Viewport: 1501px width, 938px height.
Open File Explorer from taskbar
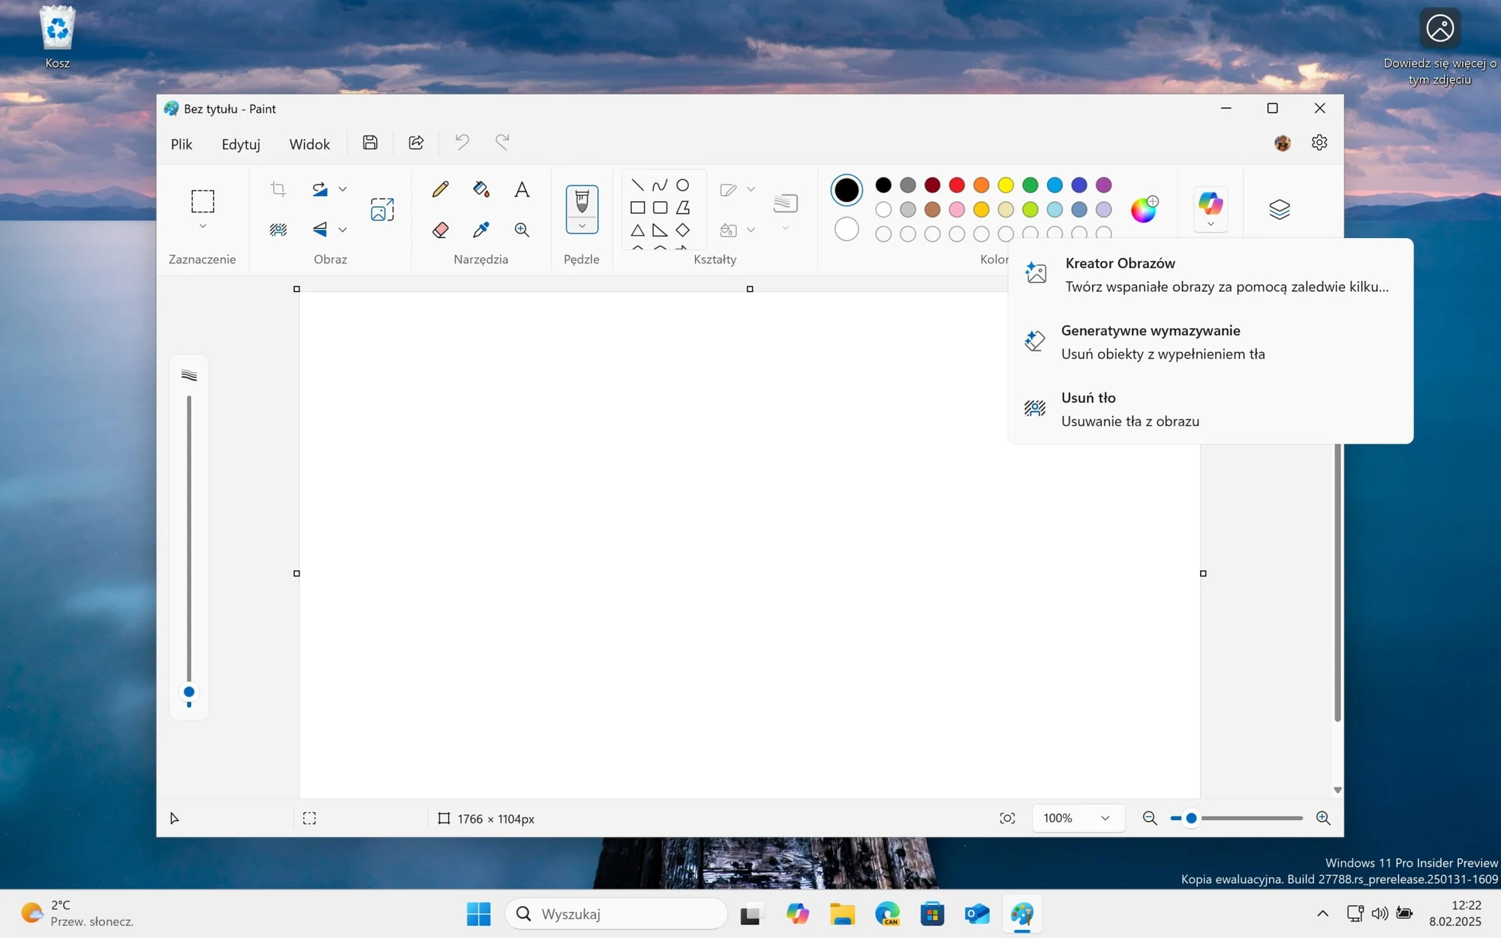[x=842, y=914]
